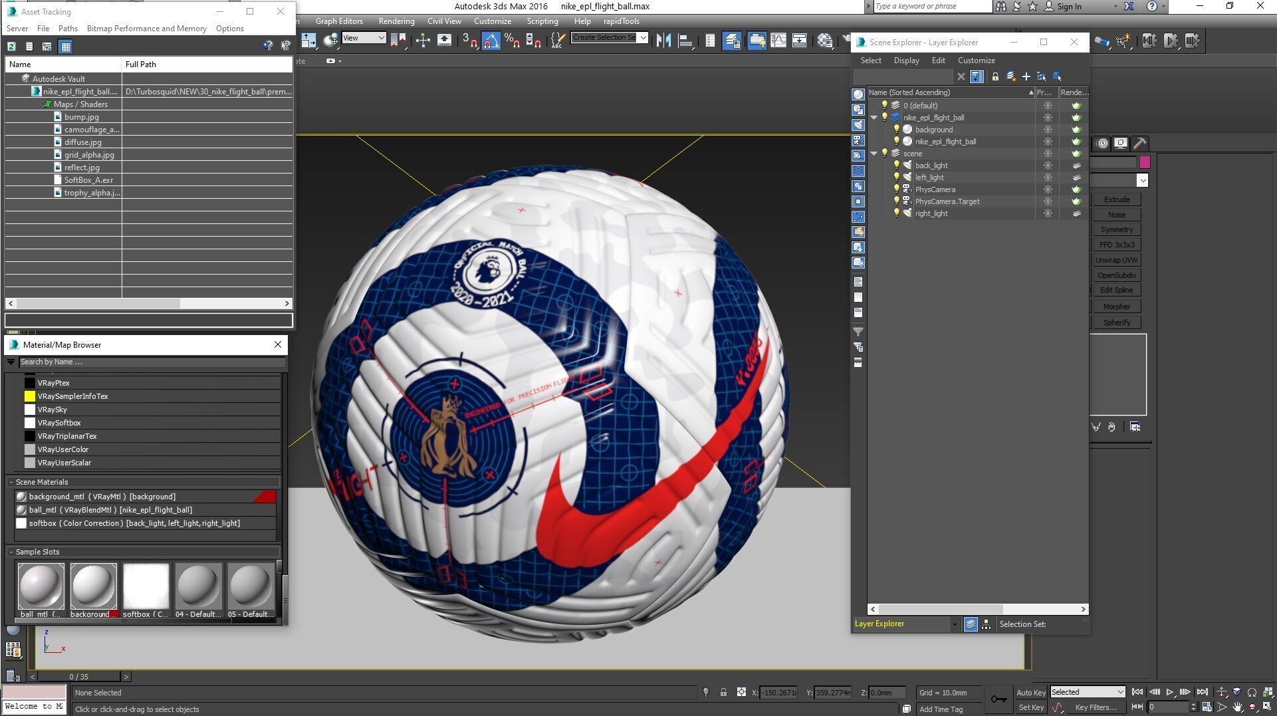Toggle the Selection Lock padlock icon
The width and height of the screenshot is (1277, 716).
tap(723, 692)
